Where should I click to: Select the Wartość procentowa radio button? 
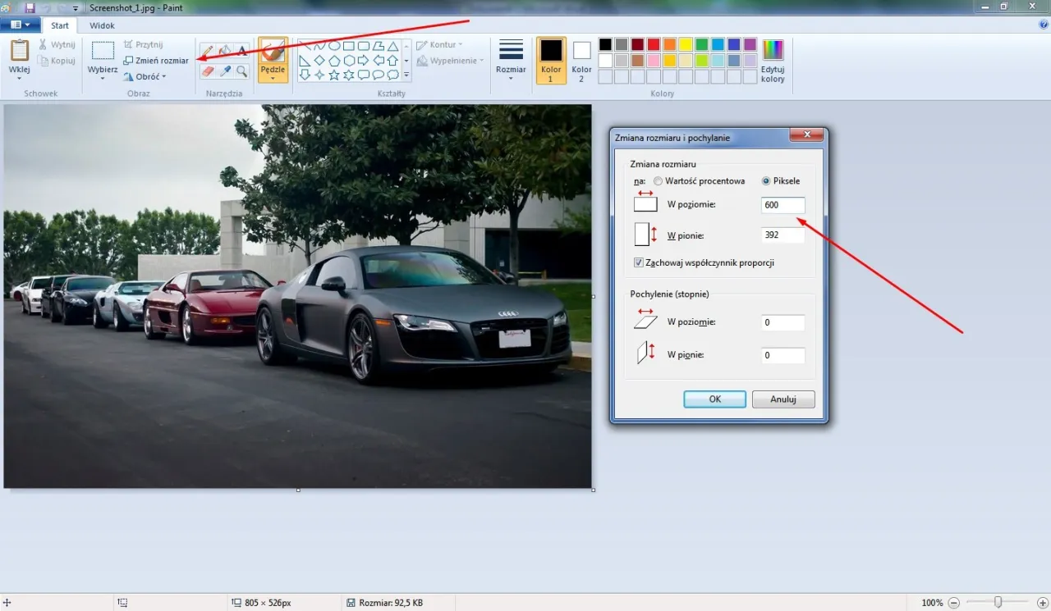pyautogui.click(x=659, y=181)
